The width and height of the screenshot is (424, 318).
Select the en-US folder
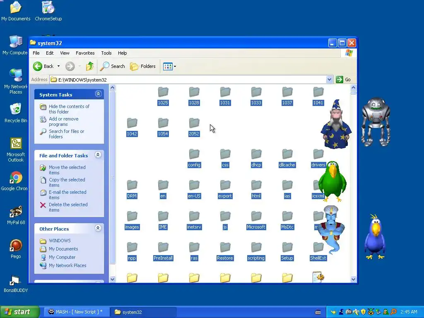tap(194, 189)
